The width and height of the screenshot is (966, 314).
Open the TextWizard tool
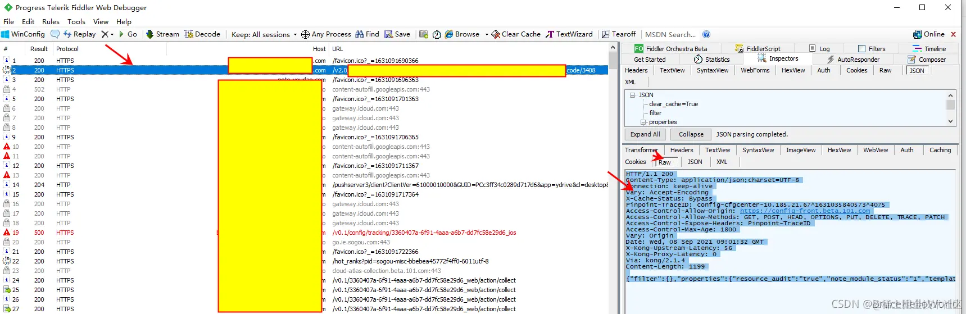tap(569, 34)
